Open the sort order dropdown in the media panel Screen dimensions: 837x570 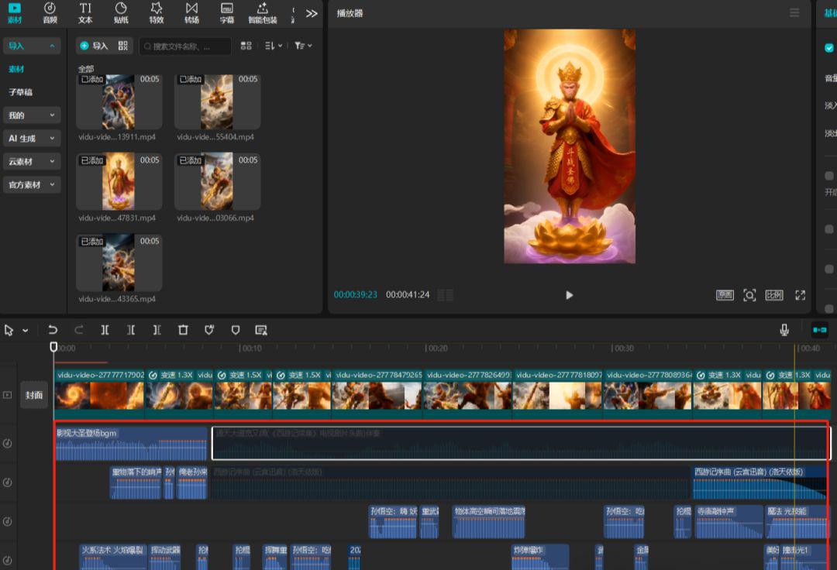coord(273,46)
